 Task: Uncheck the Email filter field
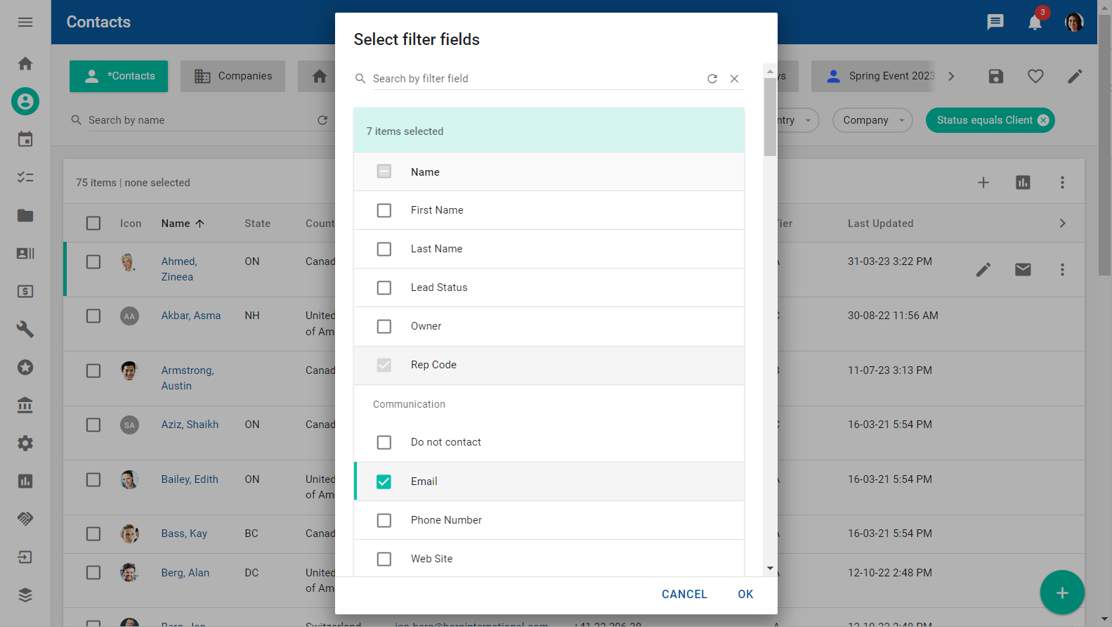tap(384, 481)
